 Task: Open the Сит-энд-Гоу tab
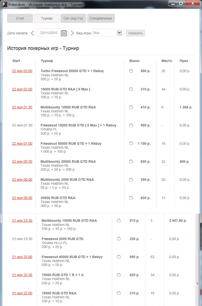[x=73, y=18]
